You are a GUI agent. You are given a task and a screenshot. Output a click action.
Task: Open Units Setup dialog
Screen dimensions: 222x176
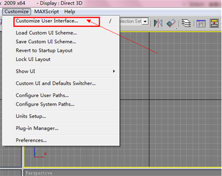(x=31, y=116)
